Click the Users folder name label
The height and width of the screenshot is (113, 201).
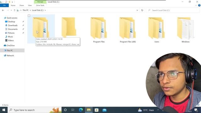pyautogui.click(x=157, y=42)
